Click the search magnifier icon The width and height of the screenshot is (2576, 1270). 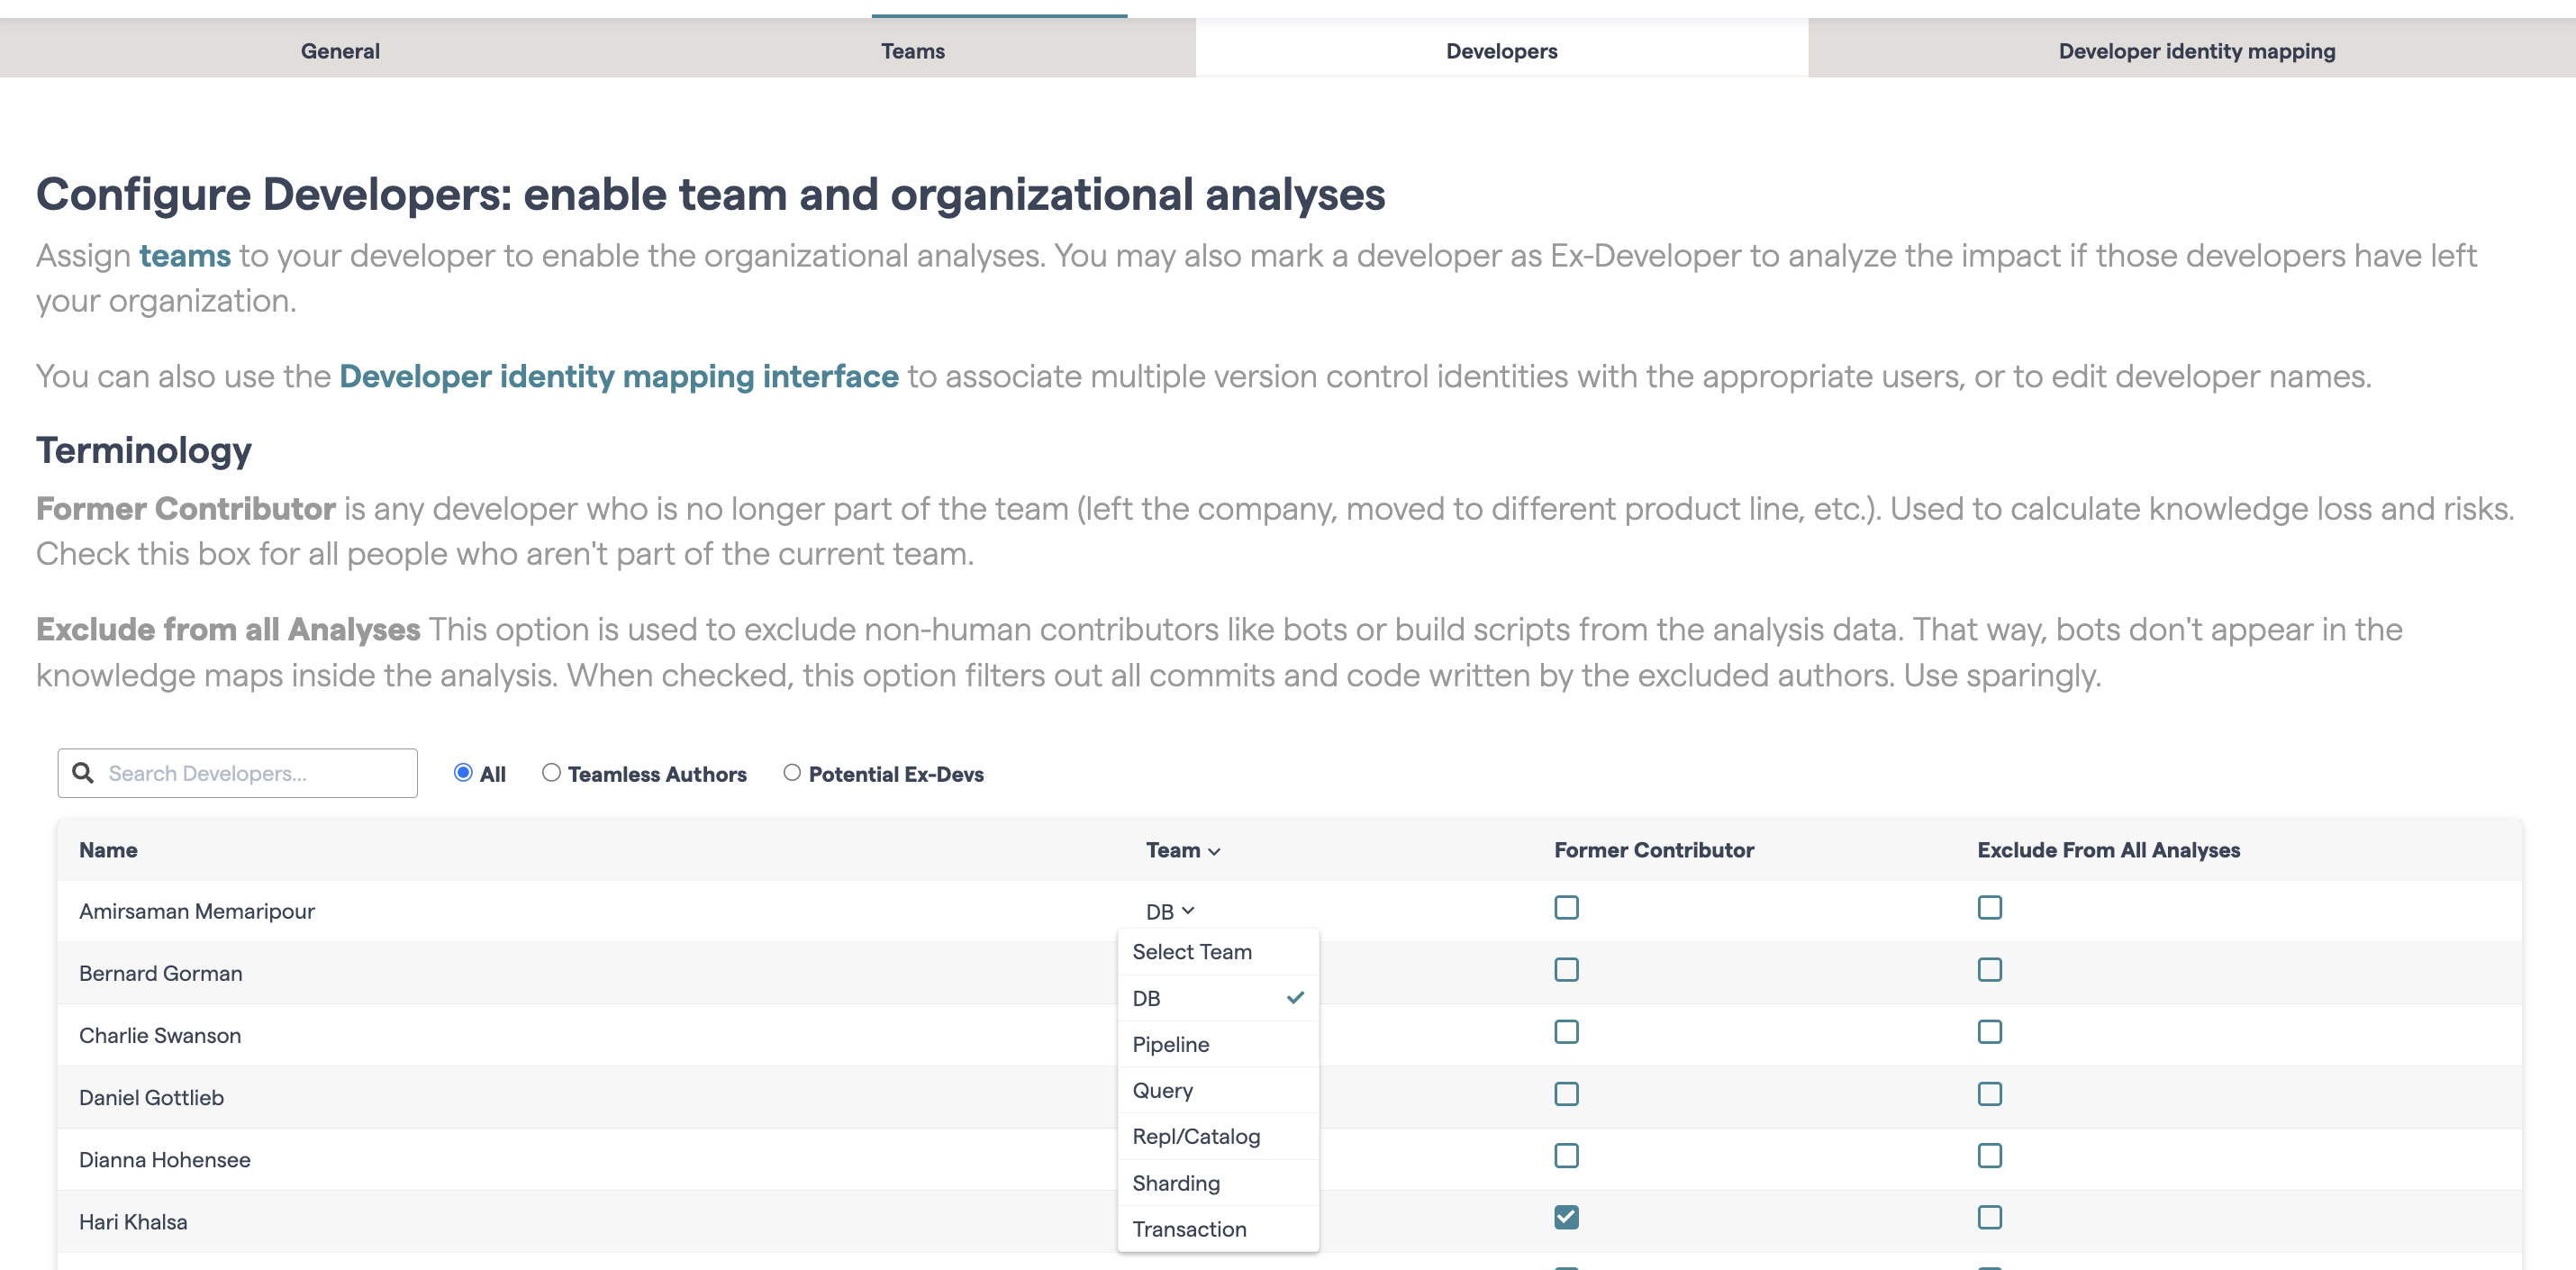(x=84, y=773)
